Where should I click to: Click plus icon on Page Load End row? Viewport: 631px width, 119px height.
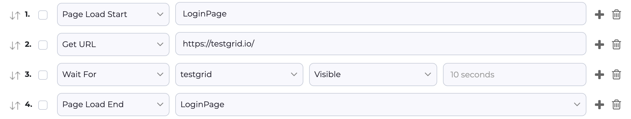[599, 105]
